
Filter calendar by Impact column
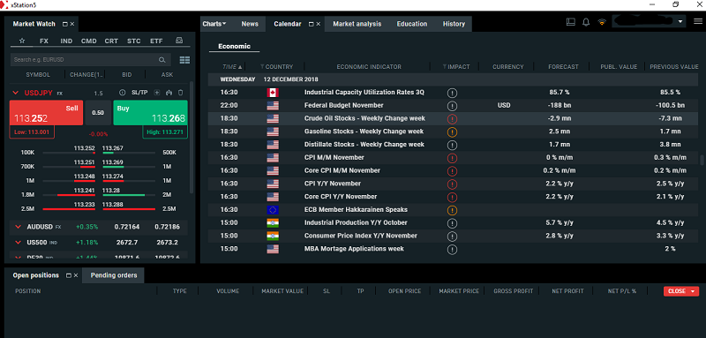point(445,66)
